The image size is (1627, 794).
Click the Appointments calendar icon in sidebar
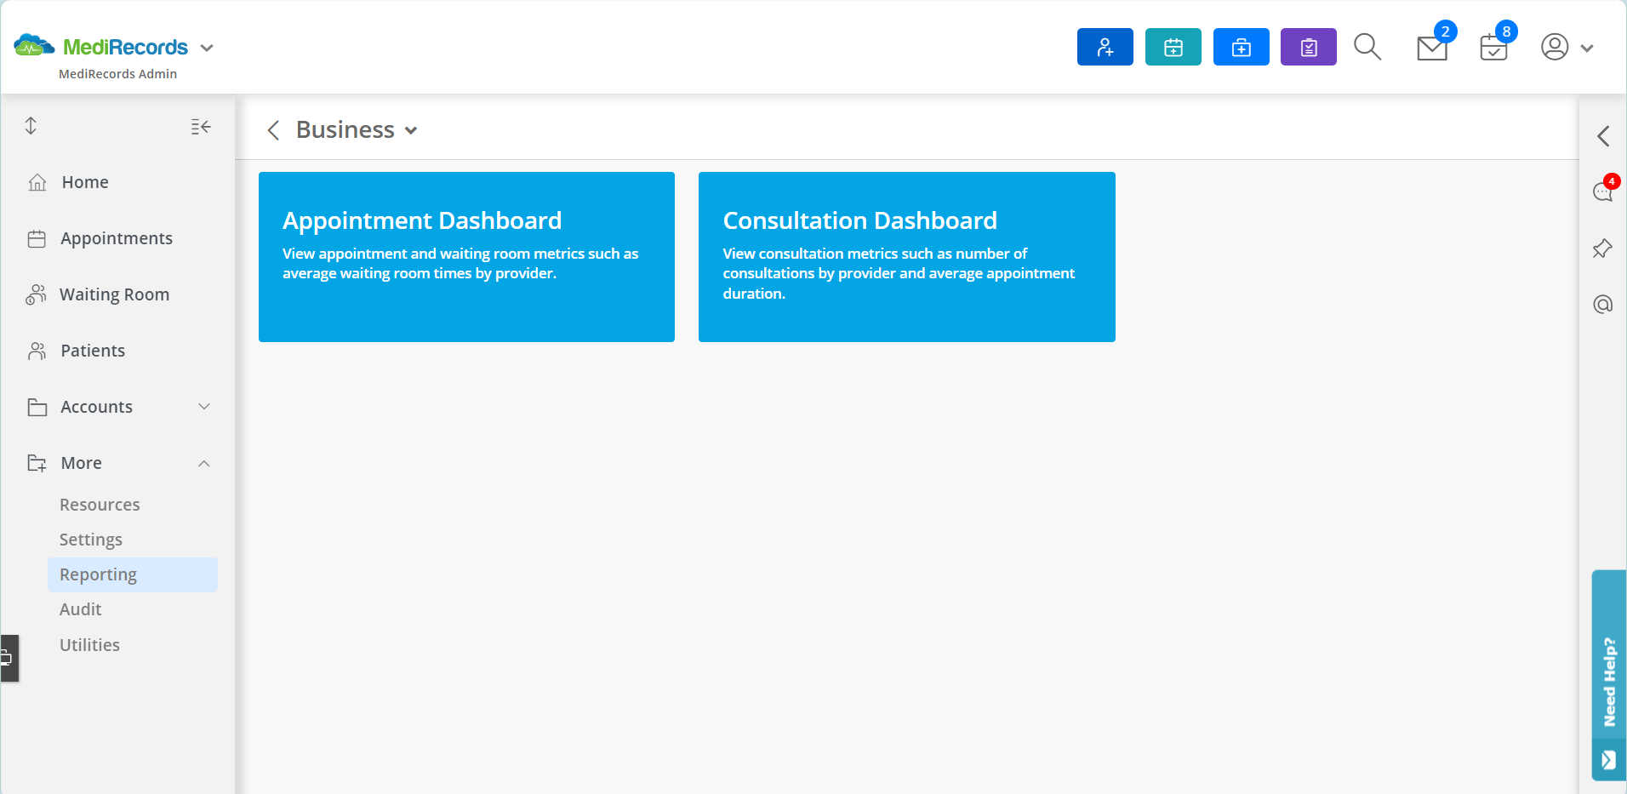coord(37,238)
